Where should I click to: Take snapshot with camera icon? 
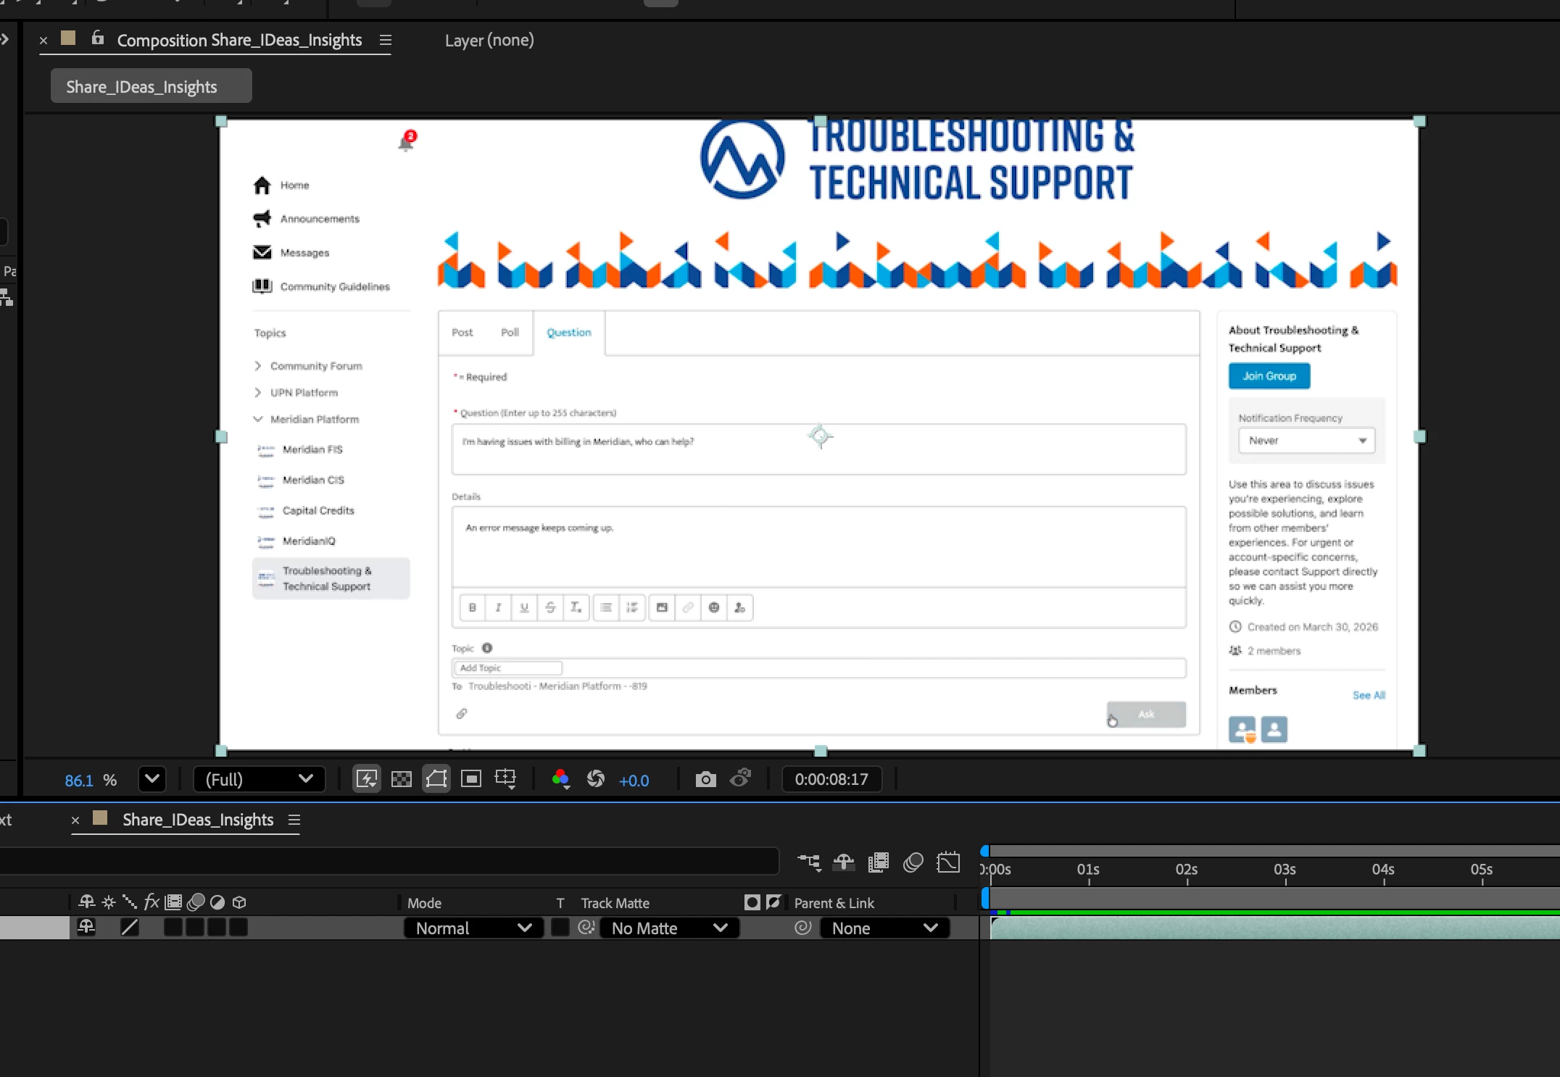705,779
